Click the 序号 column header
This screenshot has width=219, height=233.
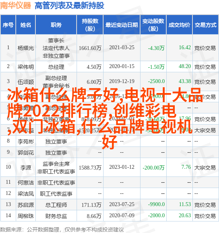[8, 25]
